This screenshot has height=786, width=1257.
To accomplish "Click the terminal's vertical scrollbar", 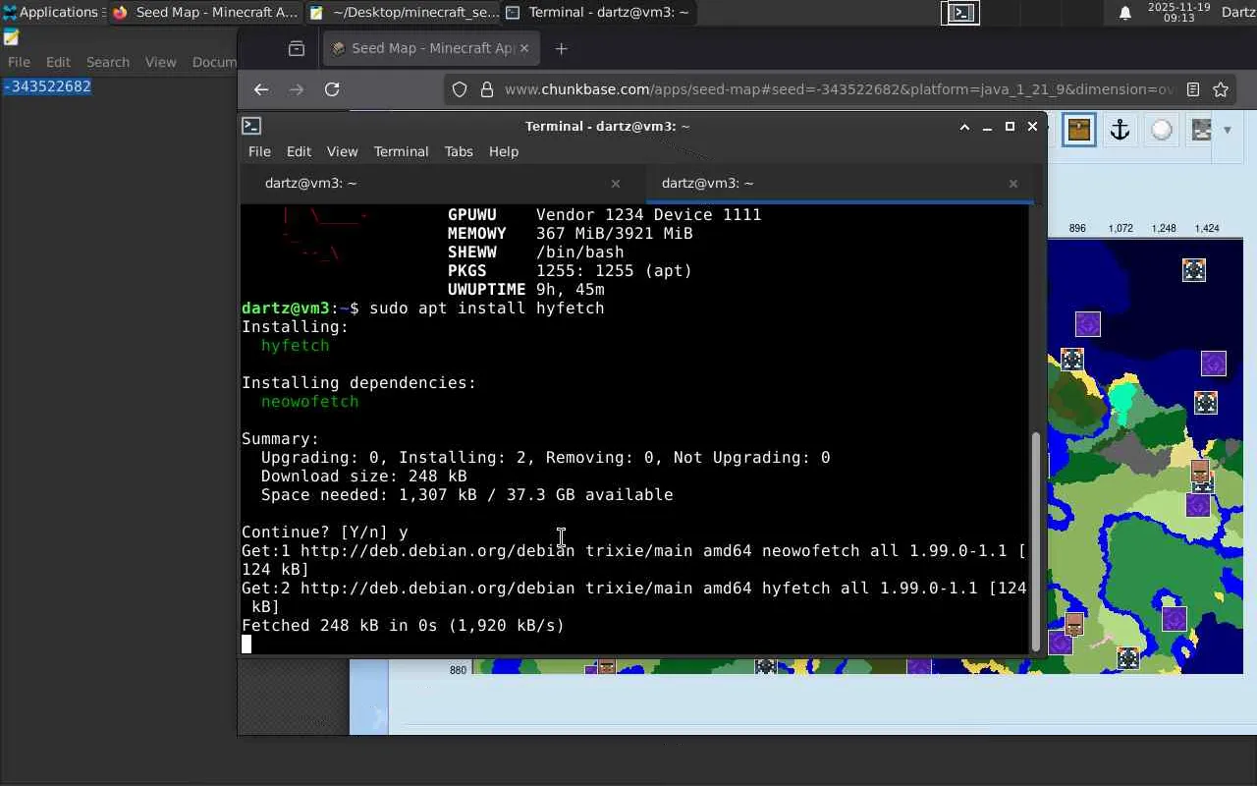I will pyautogui.click(x=1036, y=540).
